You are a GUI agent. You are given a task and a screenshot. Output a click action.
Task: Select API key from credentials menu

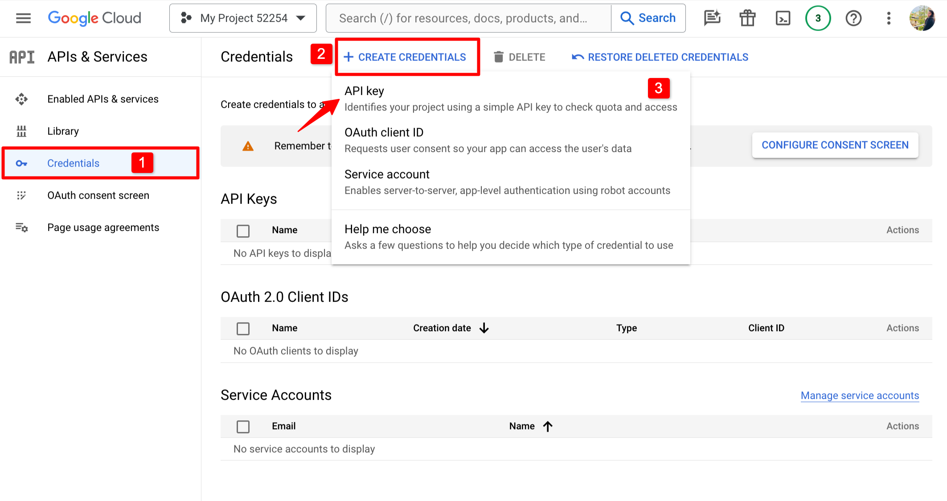[365, 91]
